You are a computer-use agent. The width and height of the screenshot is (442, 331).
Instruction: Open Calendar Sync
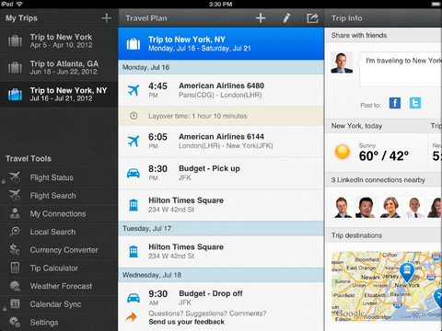coord(59,304)
